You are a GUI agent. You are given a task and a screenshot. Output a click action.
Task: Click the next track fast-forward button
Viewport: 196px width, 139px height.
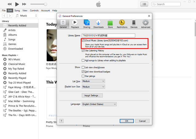click(x=24, y=4)
